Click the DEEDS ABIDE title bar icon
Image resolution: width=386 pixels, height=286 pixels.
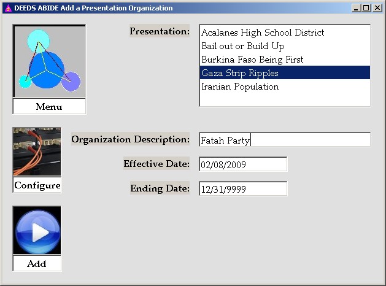[7, 8]
